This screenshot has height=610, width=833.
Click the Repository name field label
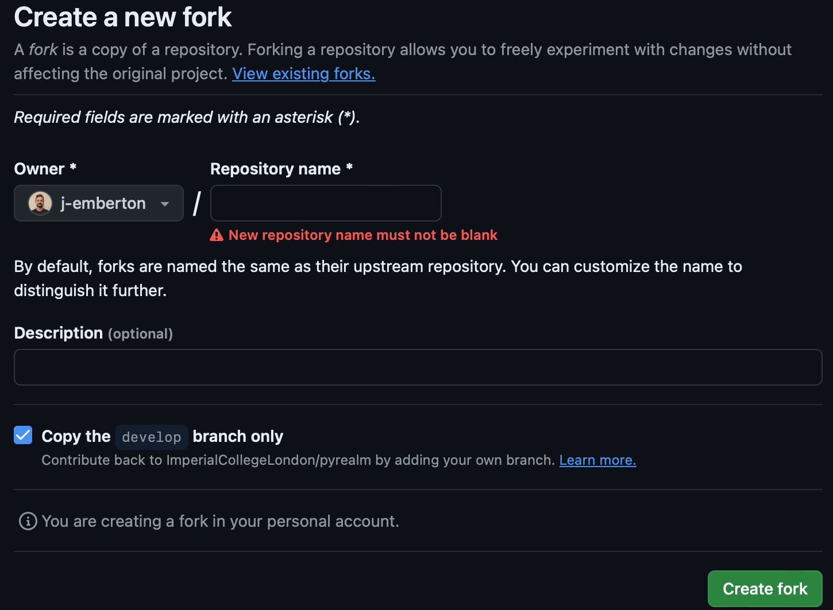coord(275,169)
